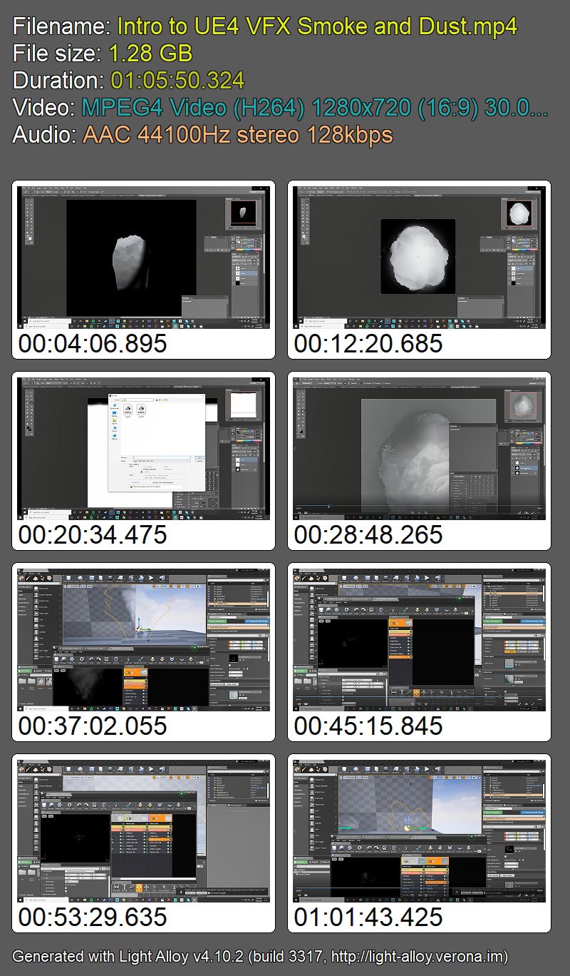This screenshot has width=570, height=976.
Task: Select the Unreal viewport thumbnail above 00:37:02.055
Action: point(143,640)
